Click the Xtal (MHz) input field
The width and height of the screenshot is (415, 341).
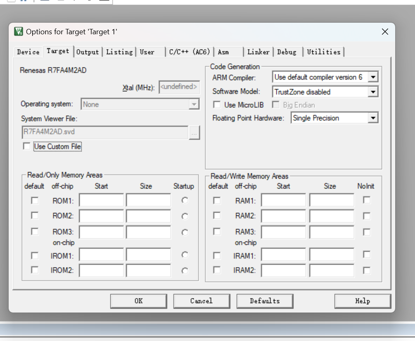(x=179, y=87)
